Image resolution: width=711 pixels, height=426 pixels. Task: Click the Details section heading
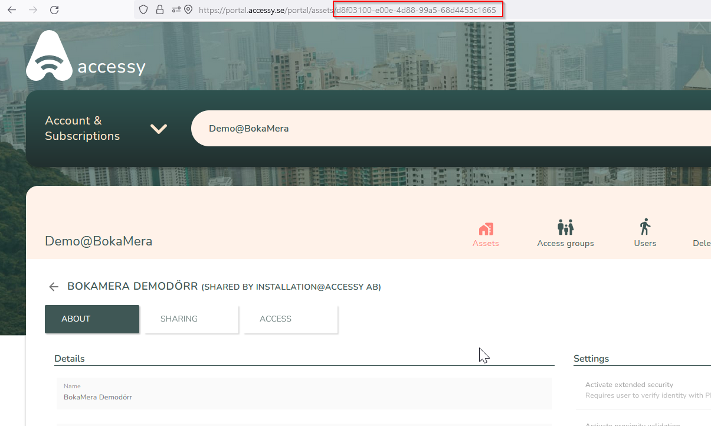click(x=70, y=359)
